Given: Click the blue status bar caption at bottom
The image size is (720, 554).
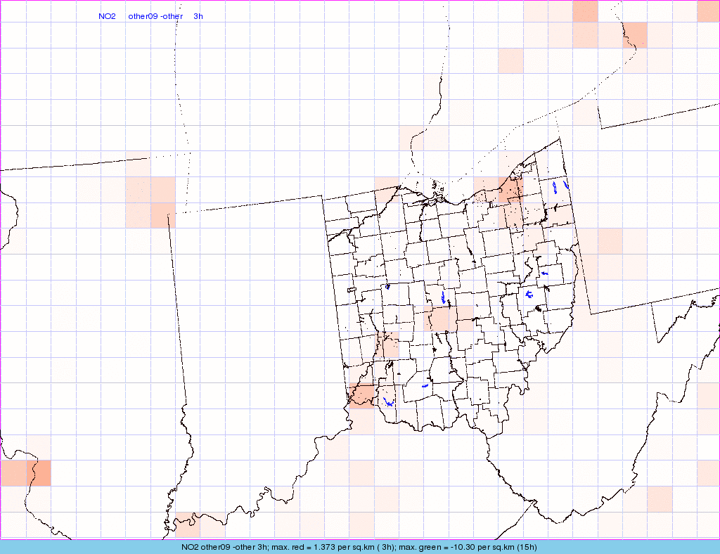Looking at the screenshot, I should coord(359,547).
